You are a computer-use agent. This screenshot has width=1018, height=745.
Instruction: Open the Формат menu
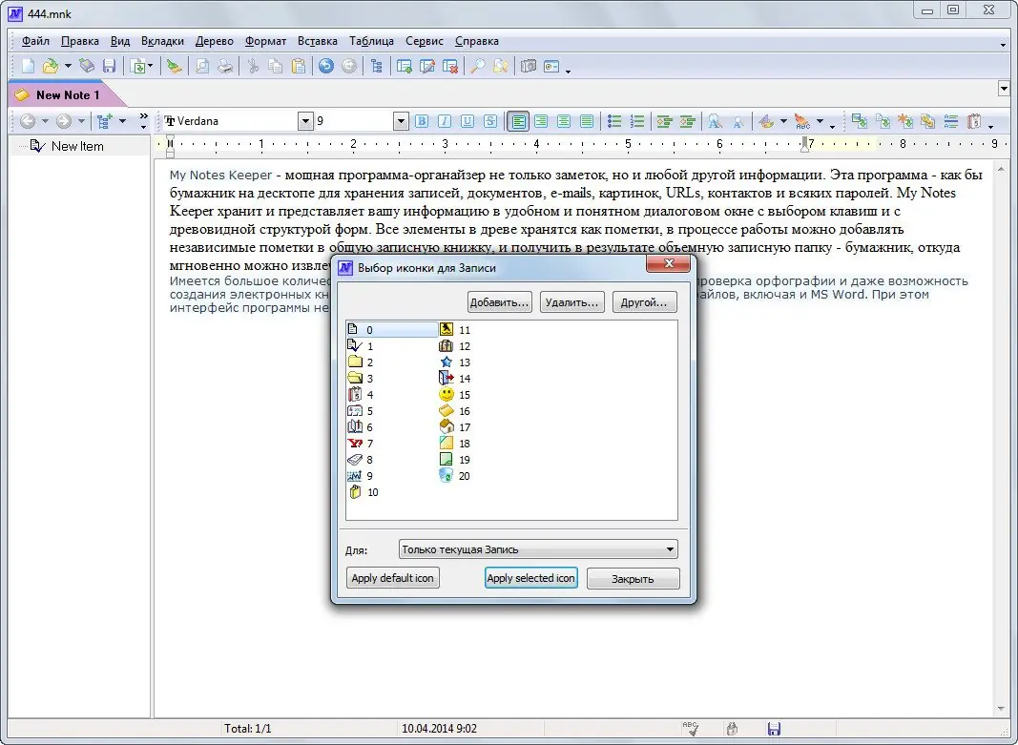click(265, 41)
